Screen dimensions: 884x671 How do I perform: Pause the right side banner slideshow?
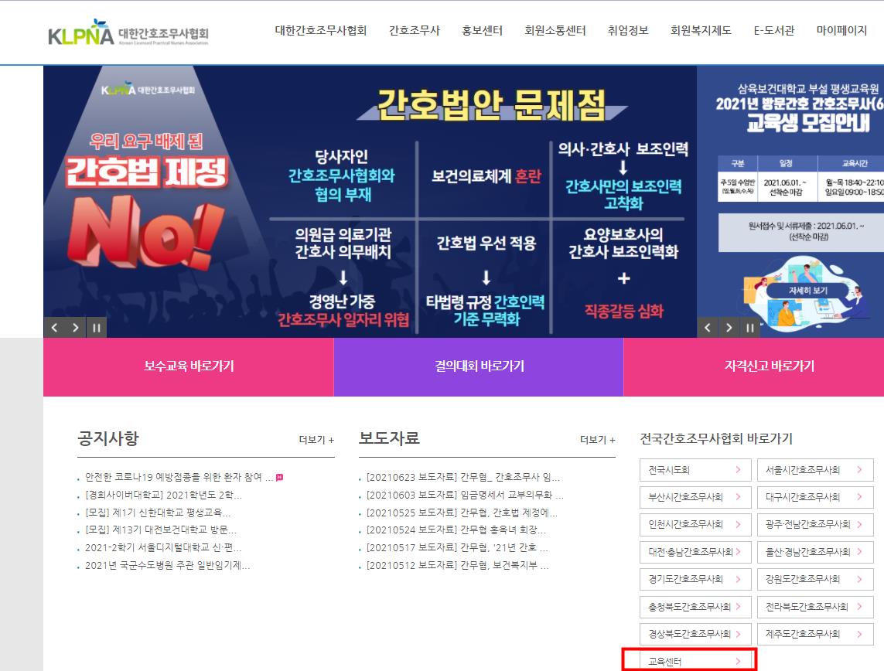click(x=749, y=328)
